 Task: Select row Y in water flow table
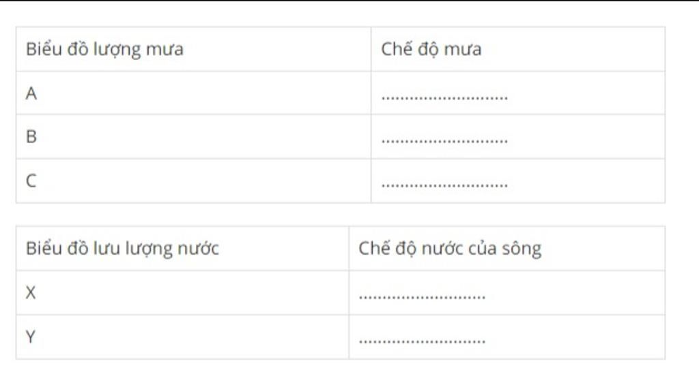pyautogui.click(x=341, y=337)
